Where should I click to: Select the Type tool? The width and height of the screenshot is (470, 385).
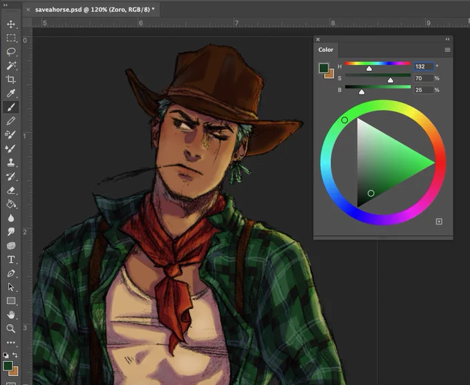(x=11, y=259)
